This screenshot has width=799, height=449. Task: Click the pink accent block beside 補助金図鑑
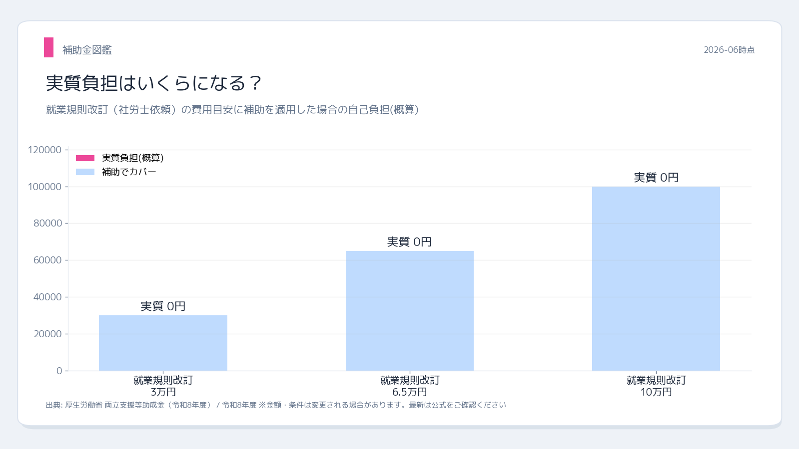(48, 47)
